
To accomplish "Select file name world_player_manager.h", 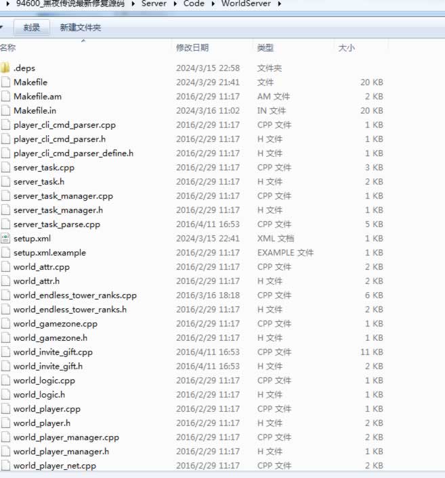I will click(61, 452).
